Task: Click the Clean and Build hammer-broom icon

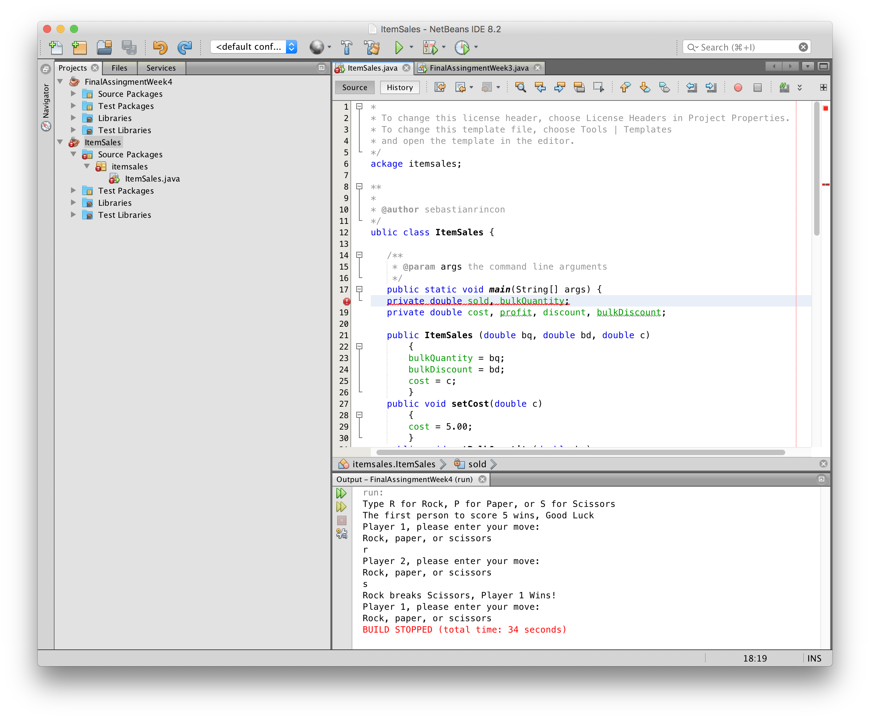Action: coord(372,47)
